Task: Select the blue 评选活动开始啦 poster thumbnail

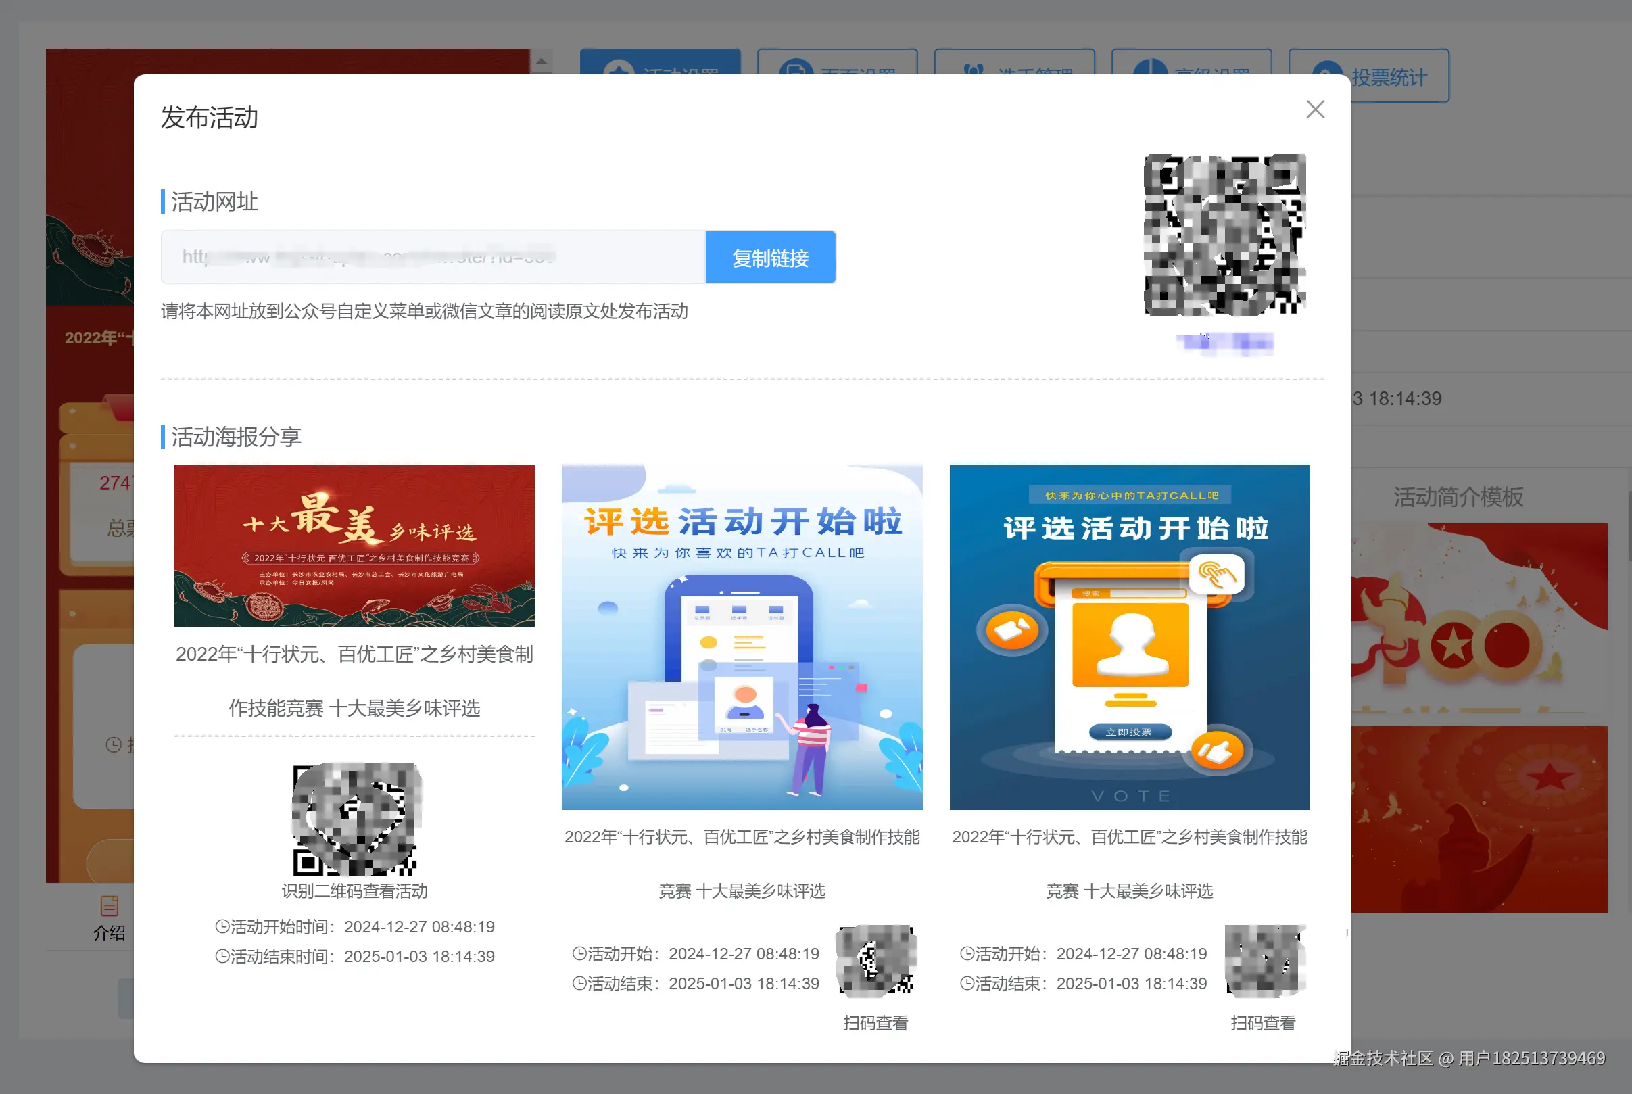Action: [x=742, y=640]
